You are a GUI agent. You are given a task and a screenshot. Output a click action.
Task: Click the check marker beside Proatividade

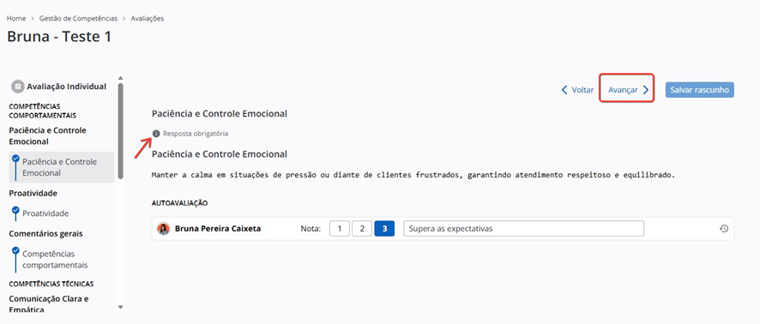point(15,212)
